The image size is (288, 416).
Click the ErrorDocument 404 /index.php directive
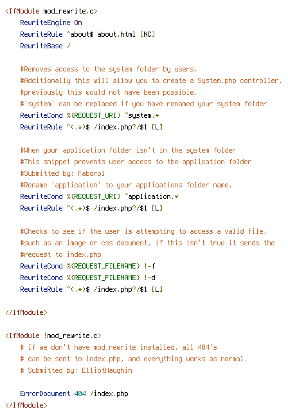(74, 393)
